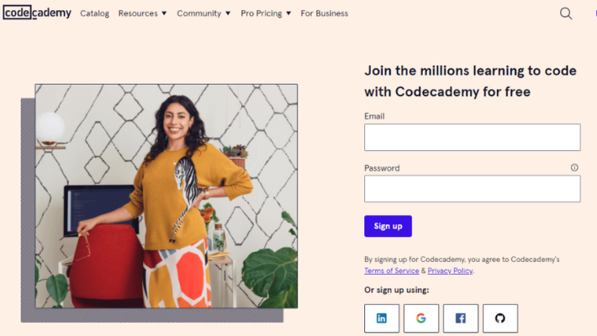Click the Codecademy logo
This screenshot has height=336, width=597.
(x=37, y=13)
